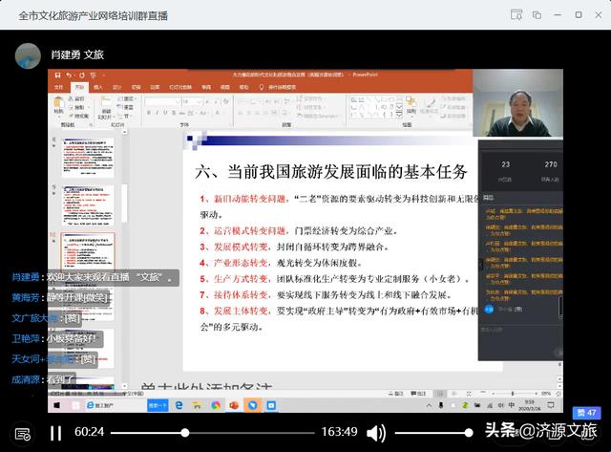Open the 文件 menu in PowerPoint
The width and height of the screenshot is (611, 452).
coord(58,87)
